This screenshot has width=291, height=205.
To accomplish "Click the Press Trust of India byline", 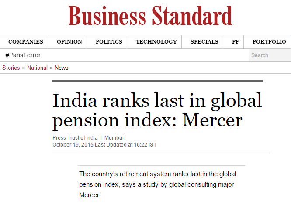I will (x=75, y=138).
